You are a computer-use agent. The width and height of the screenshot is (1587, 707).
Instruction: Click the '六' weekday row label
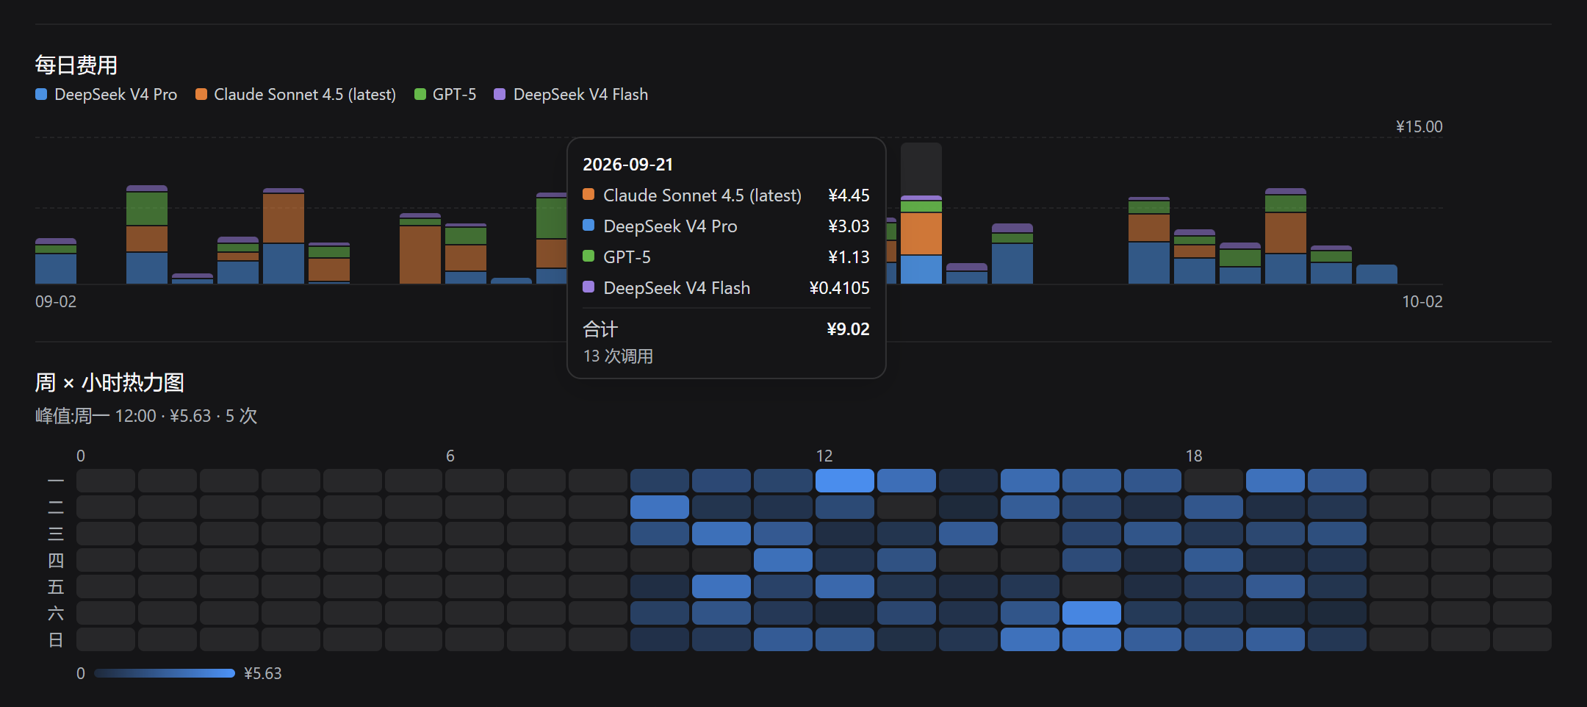click(x=56, y=613)
